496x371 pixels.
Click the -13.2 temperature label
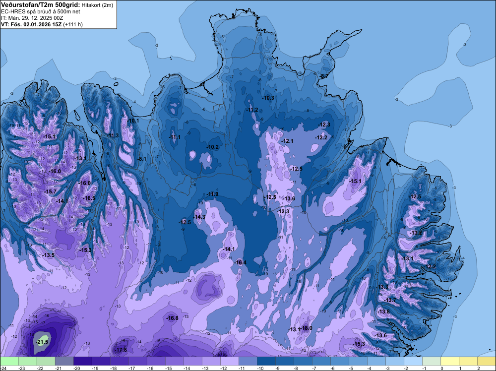coord(416,233)
